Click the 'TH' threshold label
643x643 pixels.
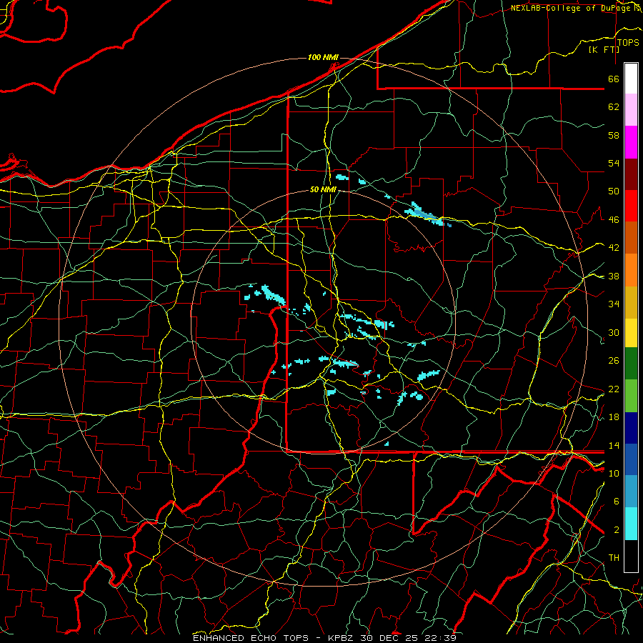pos(614,558)
